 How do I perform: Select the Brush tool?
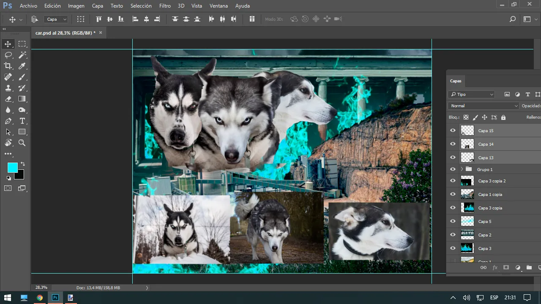[x=22, y=77]
